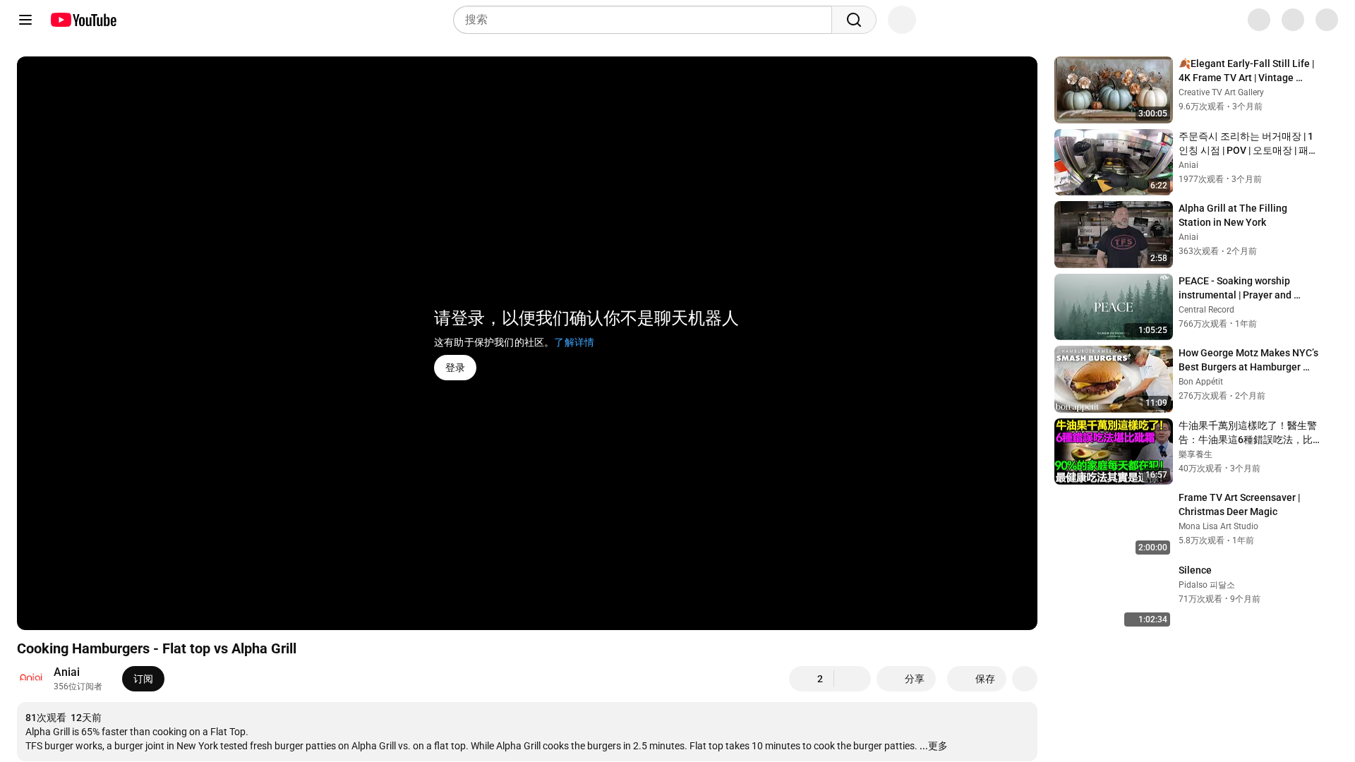Click the like button showing 2

(x=812, y=679)
